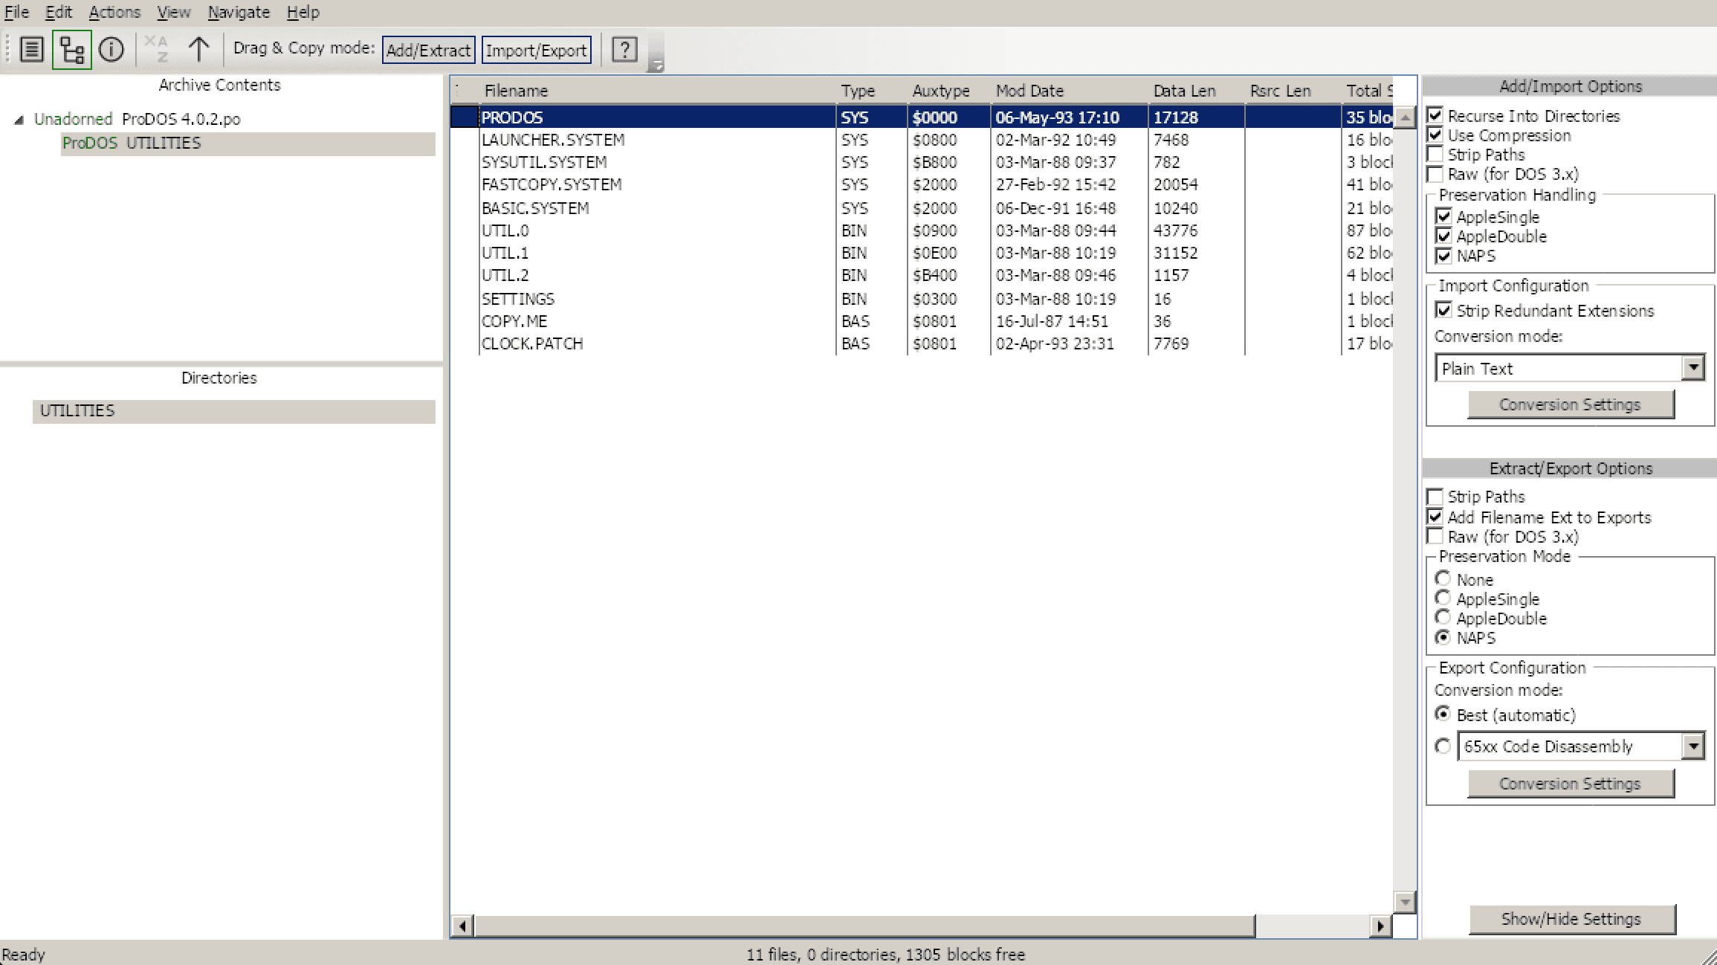Click horizontal scrollbar right arrow
This screenshot has width=1717, height=965.
1380,926
